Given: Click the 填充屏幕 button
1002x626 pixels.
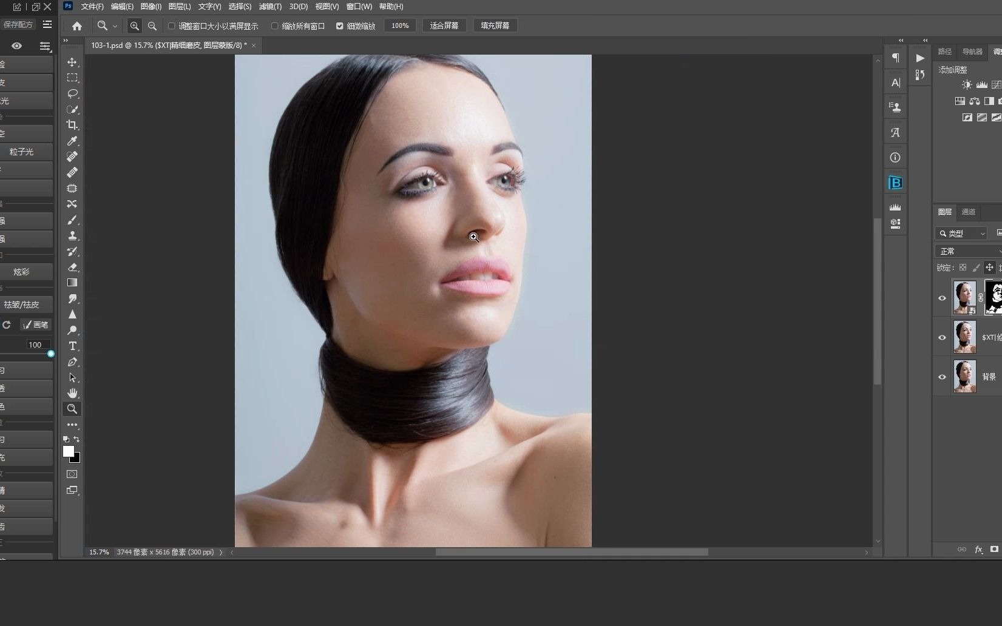Looking at the screenshot, I should pos(495,25).
